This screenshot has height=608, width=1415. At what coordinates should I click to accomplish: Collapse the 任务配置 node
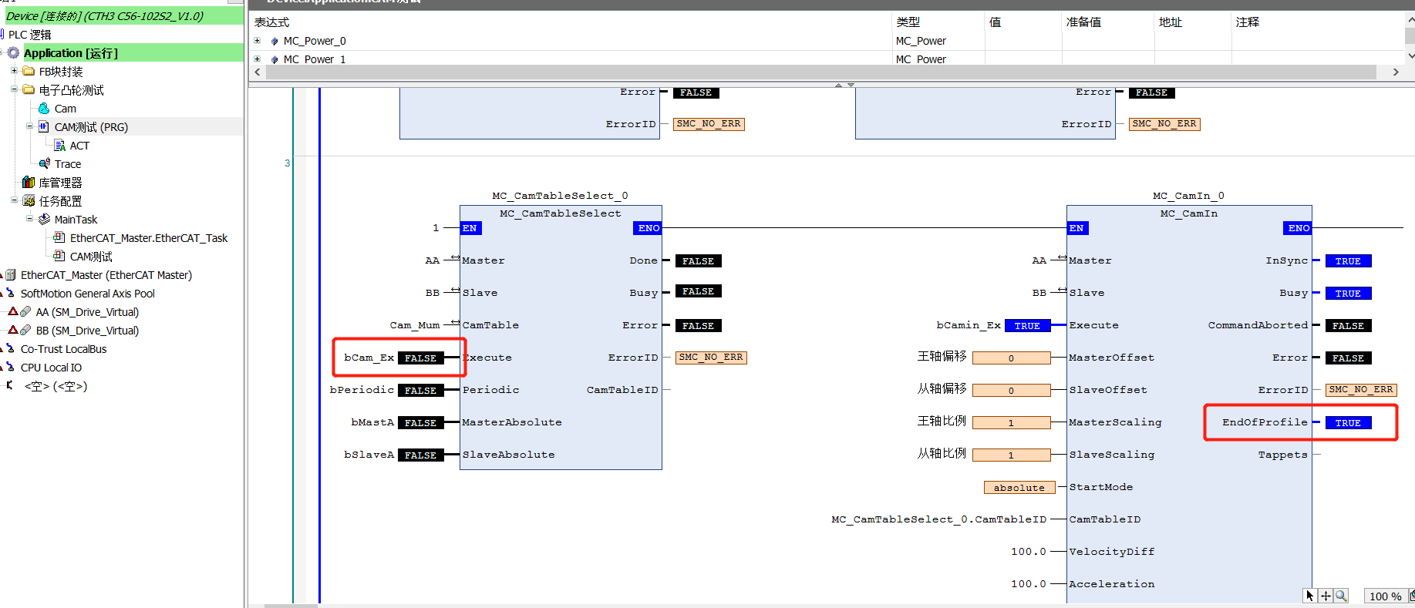pos(14,200)
